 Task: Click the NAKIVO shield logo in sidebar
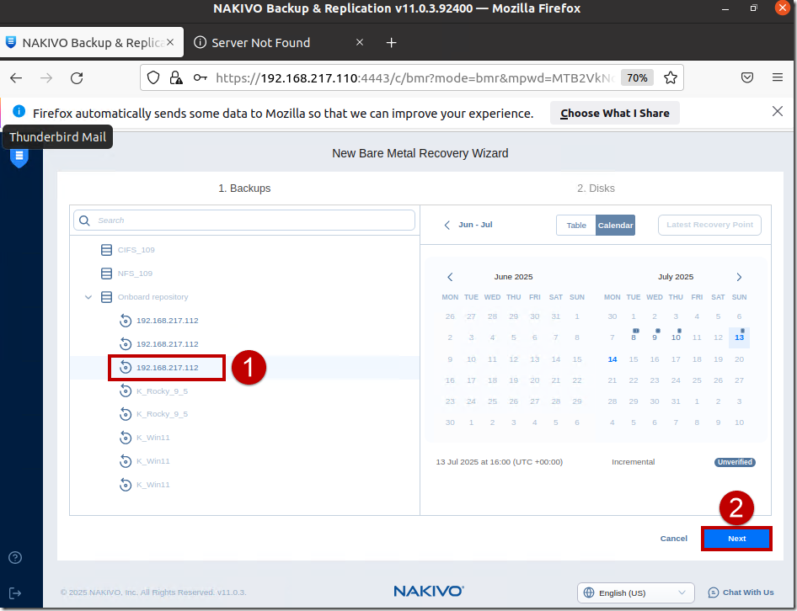coord(19,157)
